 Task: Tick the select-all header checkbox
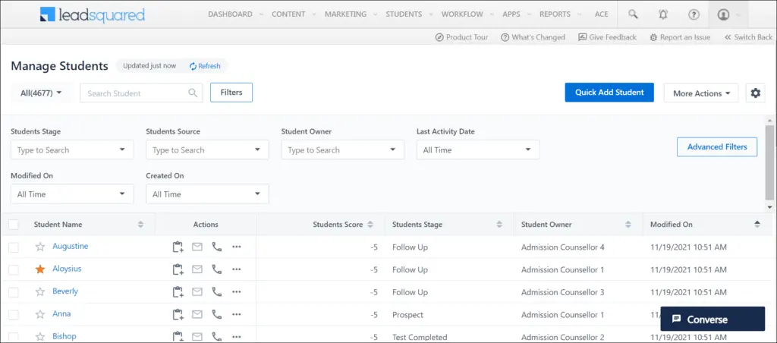[x=14, y=225]
